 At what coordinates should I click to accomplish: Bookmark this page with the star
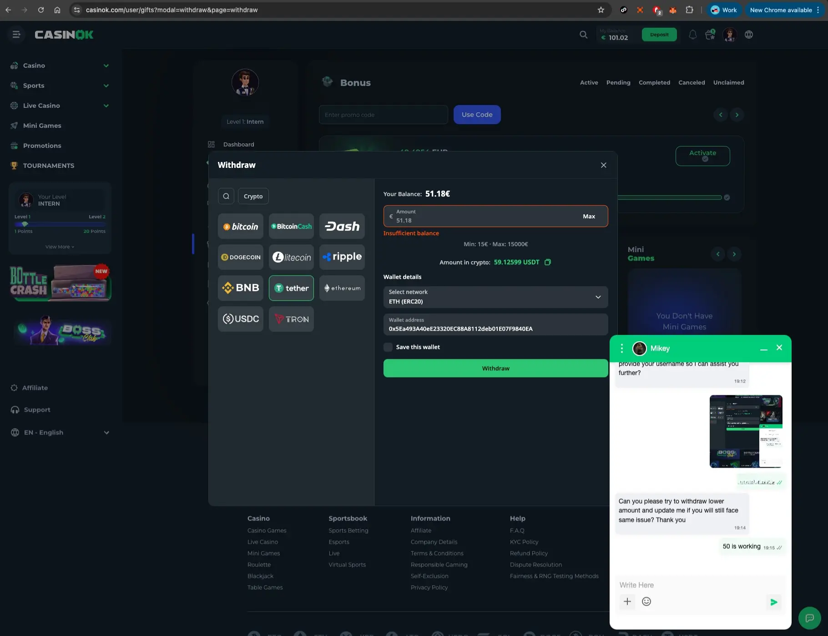pyautogui.click(x=601, y=10)
